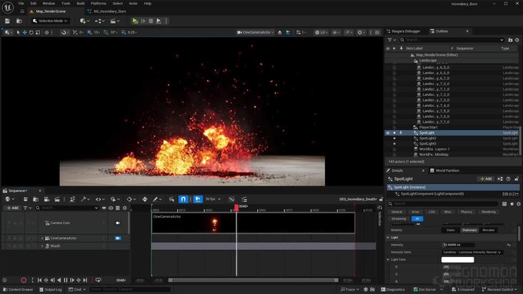Click the red playhead marker in the timeline
This screenshot has height=294, width=523.
pyautogui.click(x=236, y=208)
